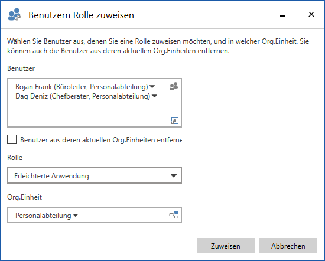The image size is (325, 261).
Task: Open the org chart picker icon
Action: click(x=174, y=215)
